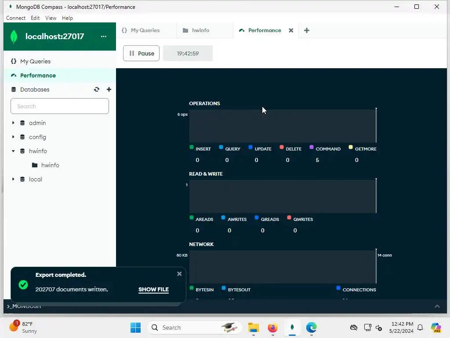The width and height of the screenshot is (450, 338).
Task: Expand the local database
Action: pyautogui.click(x=13, y=179)
